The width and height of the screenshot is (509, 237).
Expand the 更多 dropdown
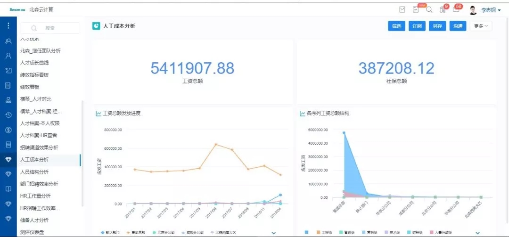point(481,26)
